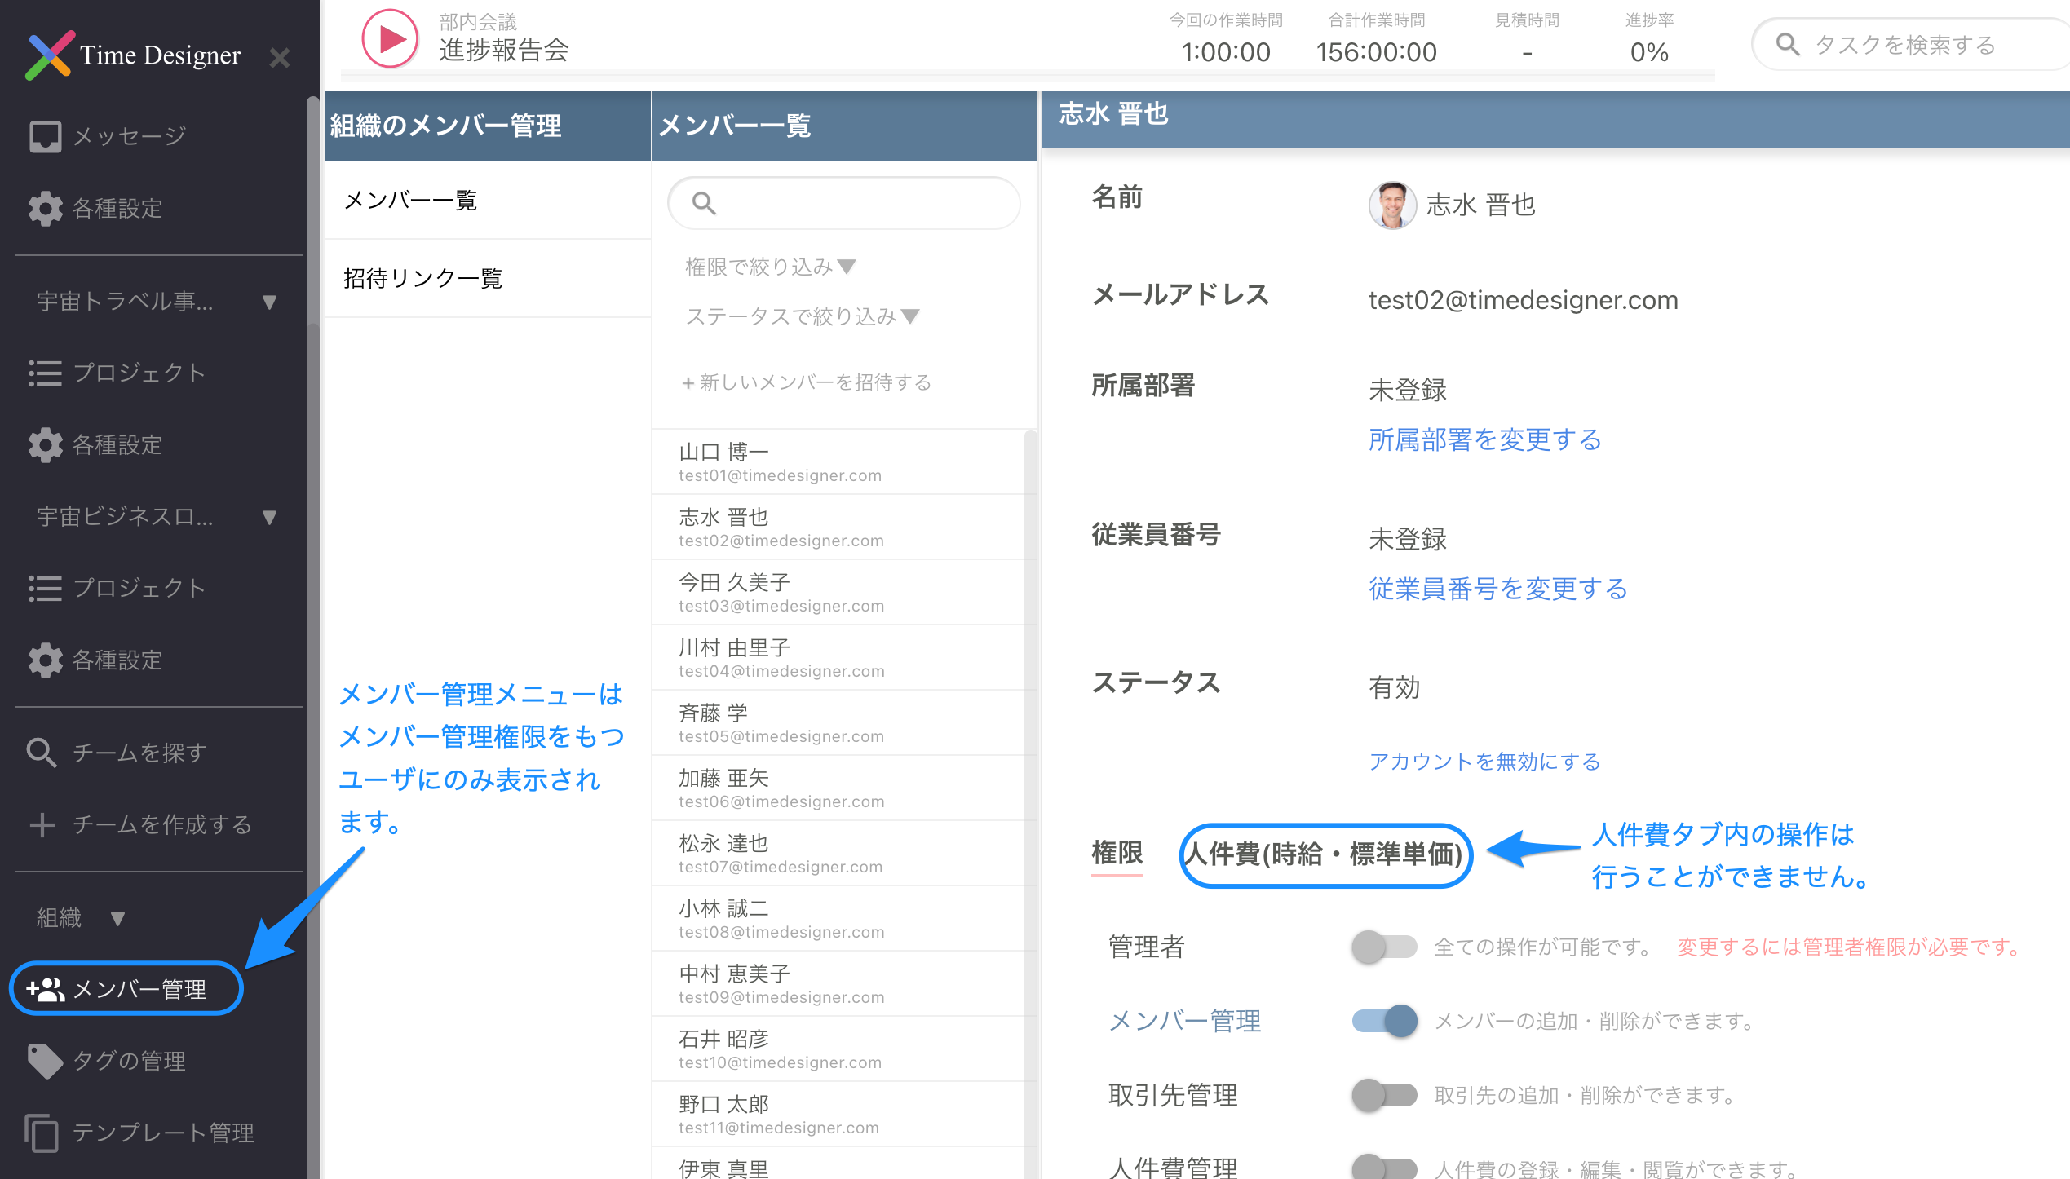Open テンプレート管理 copy icon
The height and width of the screenshot is (1179, 2070).
point(42,1133)
